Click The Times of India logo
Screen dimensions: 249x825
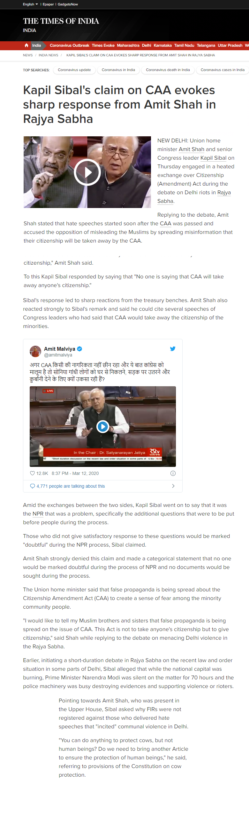coord(61,21)
